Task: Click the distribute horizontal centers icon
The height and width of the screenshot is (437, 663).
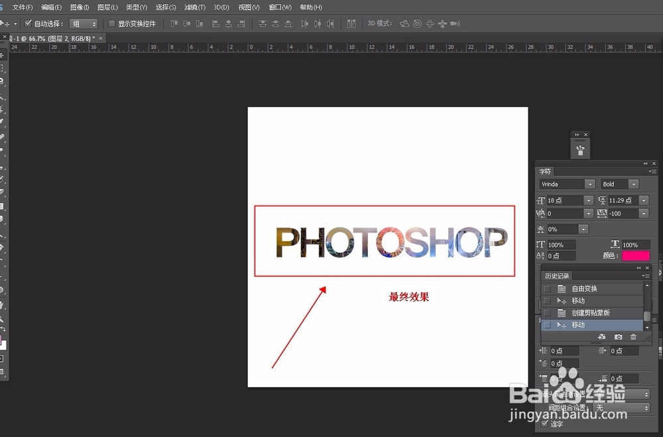Action: click(317, 24)
